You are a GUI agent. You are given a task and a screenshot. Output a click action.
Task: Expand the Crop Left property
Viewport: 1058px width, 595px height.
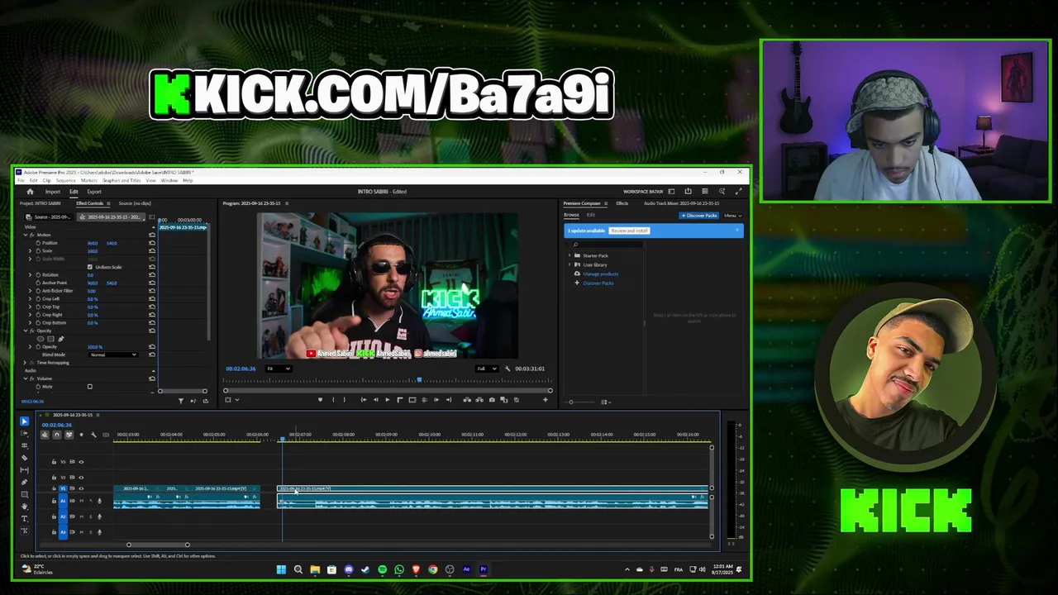coord(30,299)
